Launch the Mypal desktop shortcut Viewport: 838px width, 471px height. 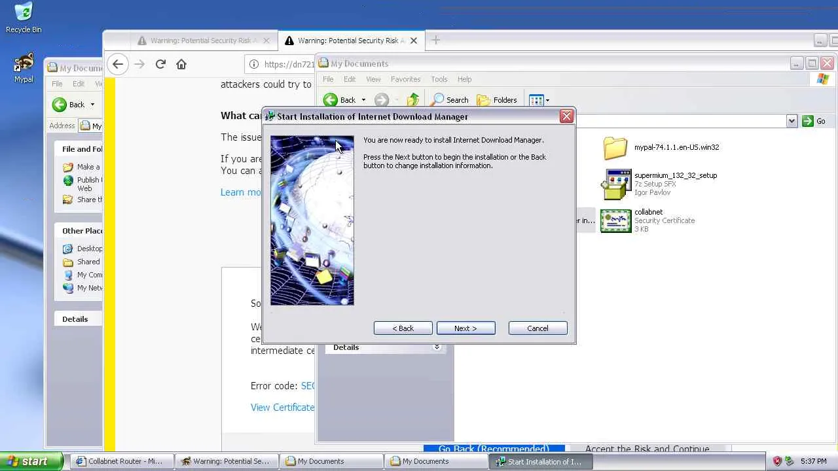pyautogui.click(x=24, y=67)
